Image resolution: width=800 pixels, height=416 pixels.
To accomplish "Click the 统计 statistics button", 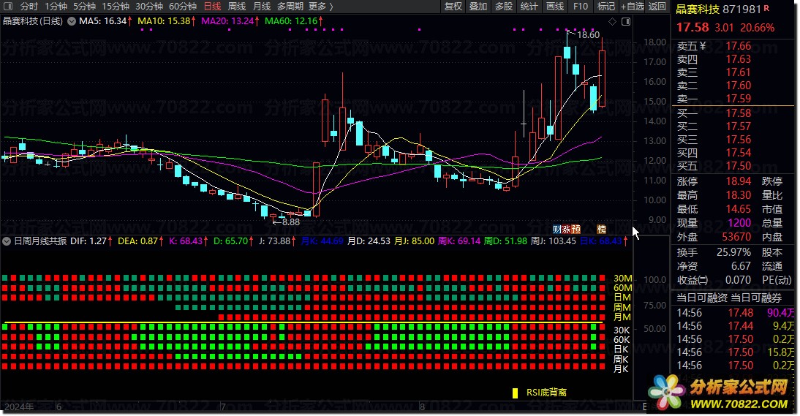I will tap(529, 7).
